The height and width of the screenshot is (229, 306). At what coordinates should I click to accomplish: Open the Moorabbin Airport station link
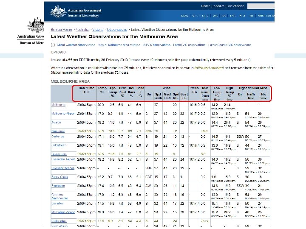point(63,212)
